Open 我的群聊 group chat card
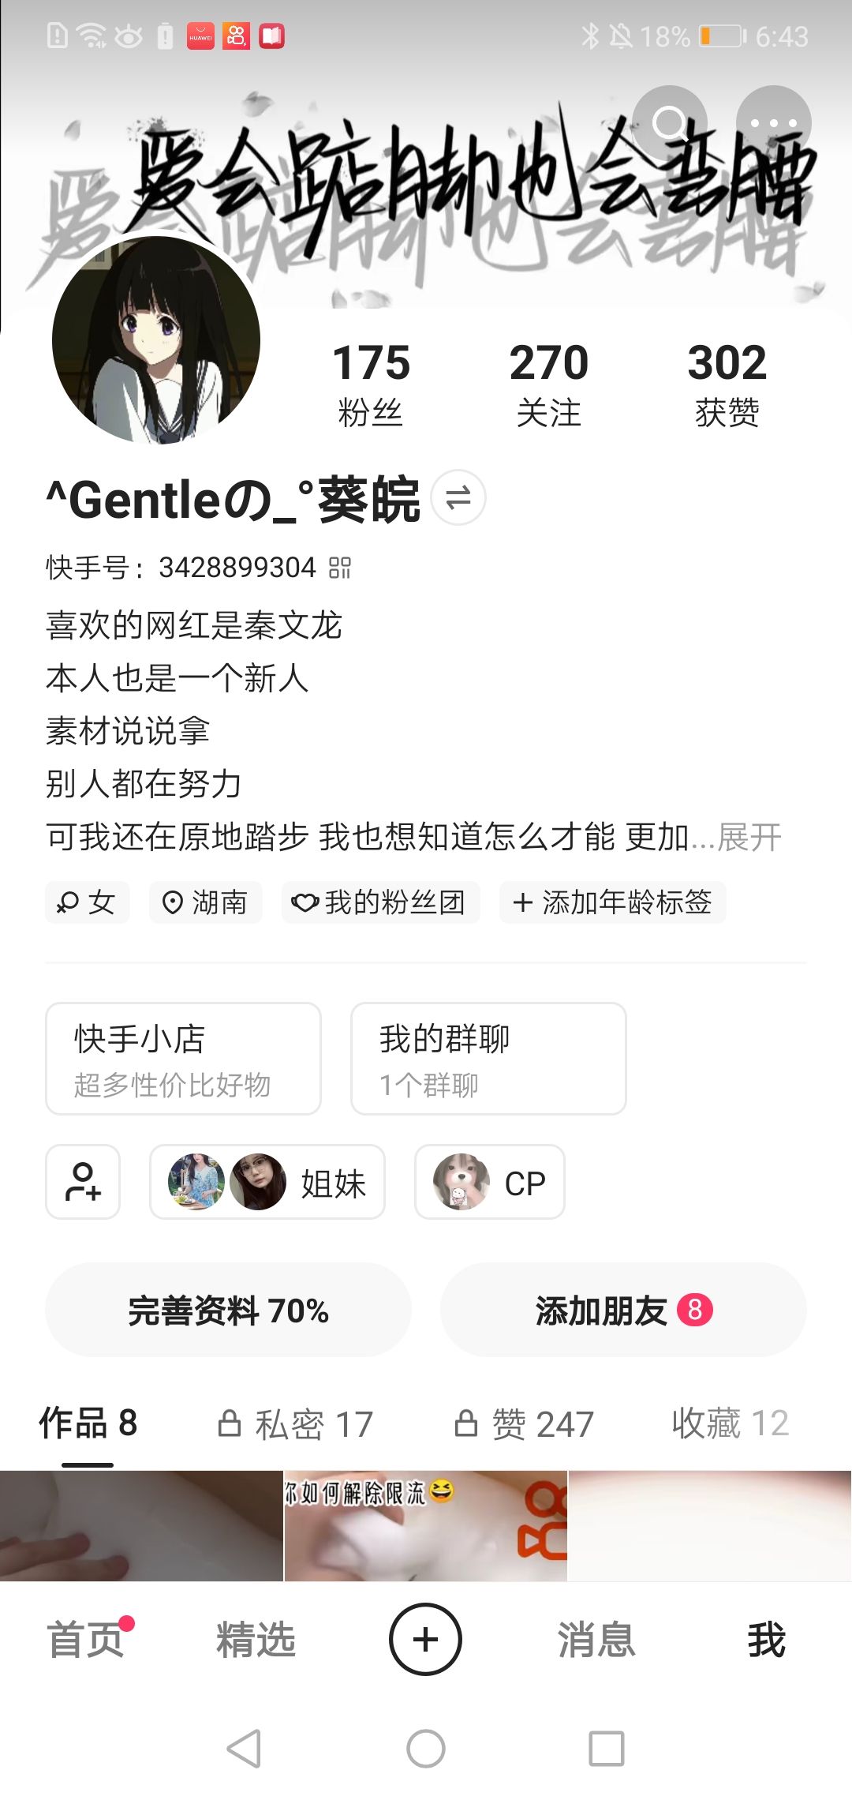 [488, 1059]
